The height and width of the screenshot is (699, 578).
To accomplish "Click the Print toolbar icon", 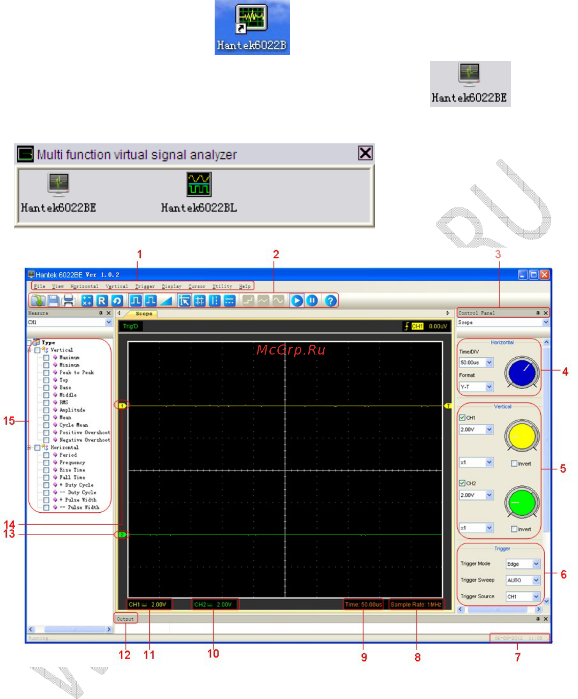I will tap(69, 301).
